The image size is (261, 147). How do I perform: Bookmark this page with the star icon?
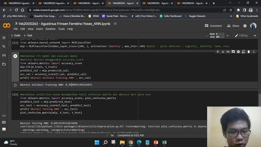(x=231, y=10)
